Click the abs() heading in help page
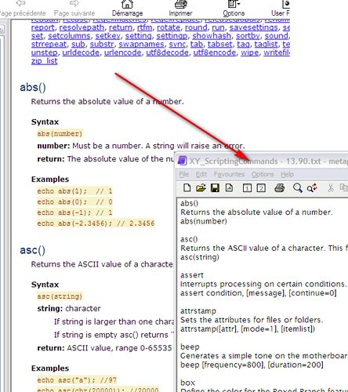Viewport: 348px width, 392px height. [x=33, y=87]
